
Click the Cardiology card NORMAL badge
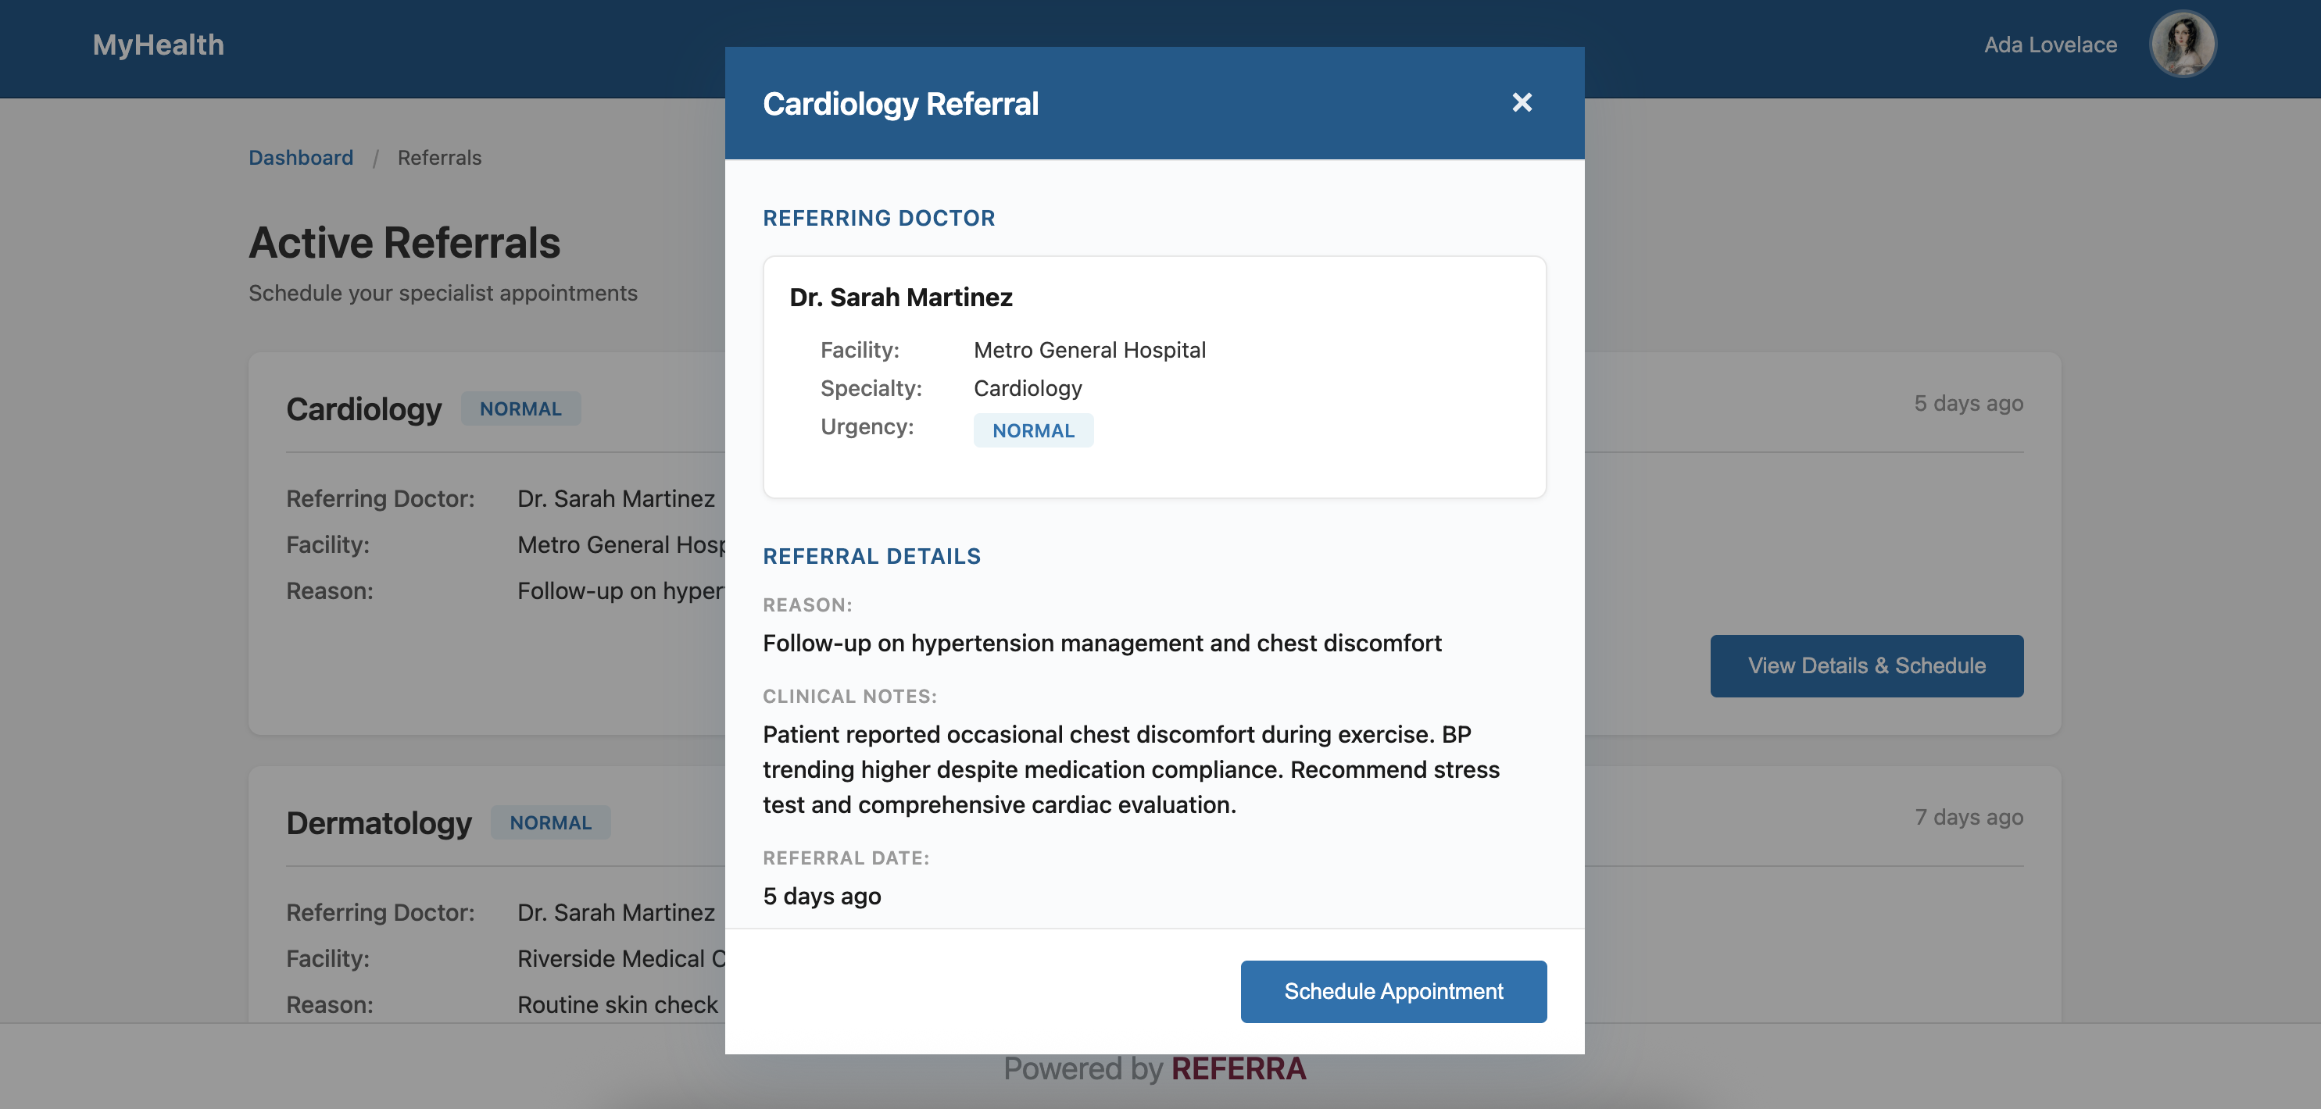click(520, 408)
